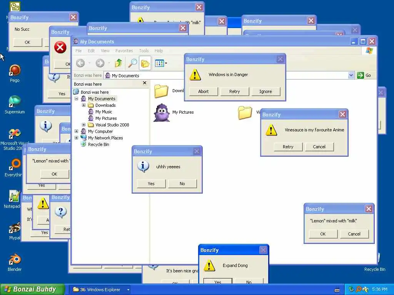
Task: Open the Views dropdown button
Action: [x=161, y=63]
